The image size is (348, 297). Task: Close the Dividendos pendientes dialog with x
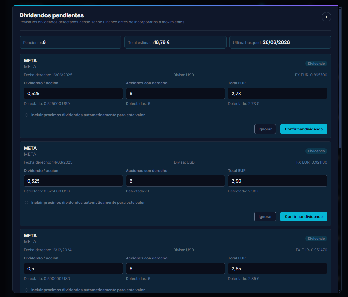[x=326, y=17]
